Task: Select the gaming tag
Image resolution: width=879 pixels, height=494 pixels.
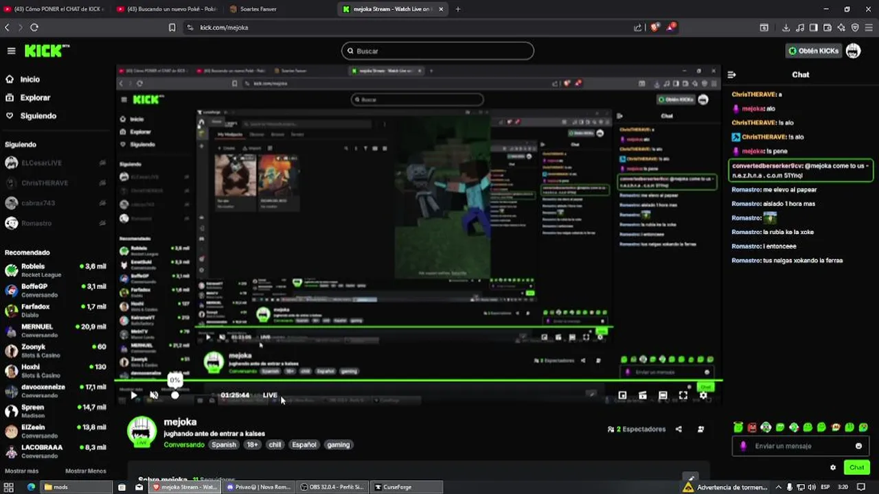Action: (339, 445)
